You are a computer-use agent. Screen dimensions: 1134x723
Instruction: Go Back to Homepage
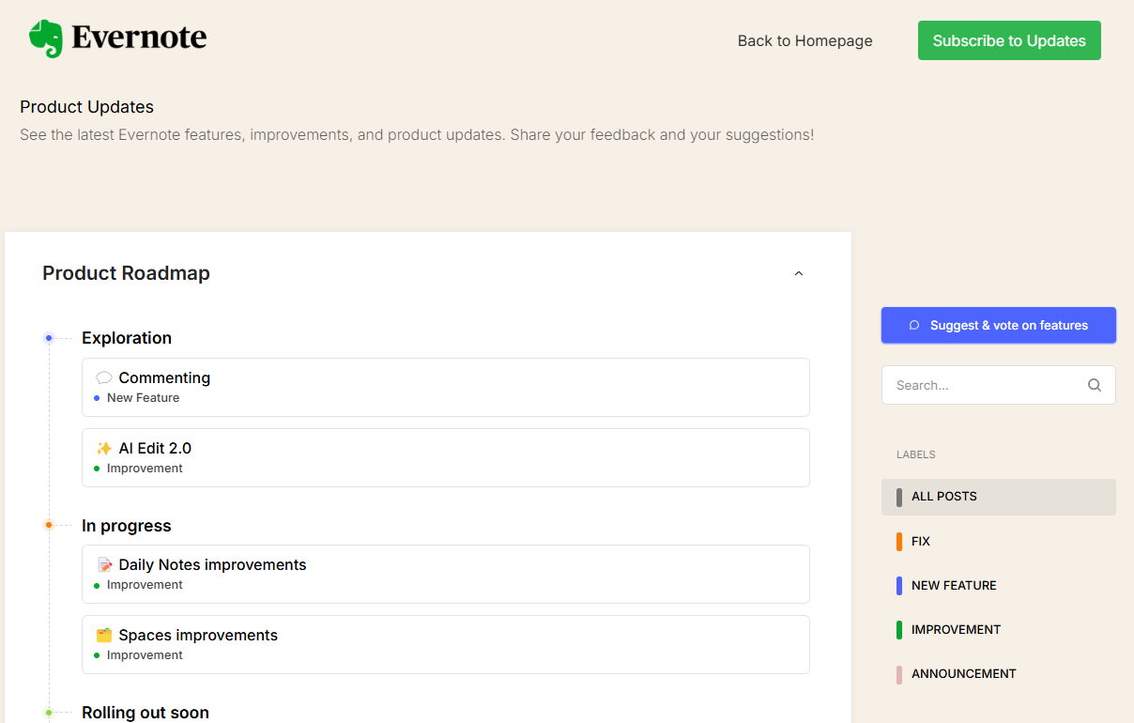click(x=805, y=40)
